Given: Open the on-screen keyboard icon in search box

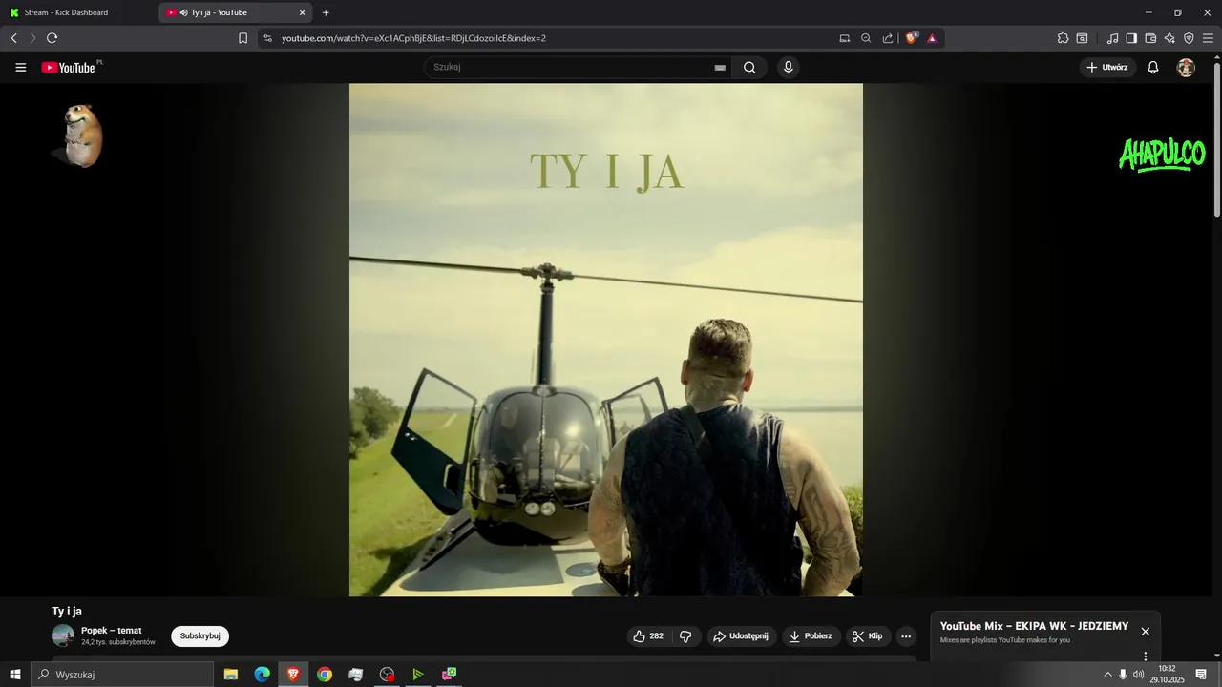Looking at the screenshot, I should [720, 68].
